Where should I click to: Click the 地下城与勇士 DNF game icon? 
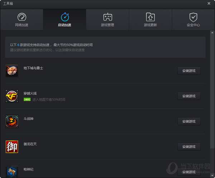point(12,71)
